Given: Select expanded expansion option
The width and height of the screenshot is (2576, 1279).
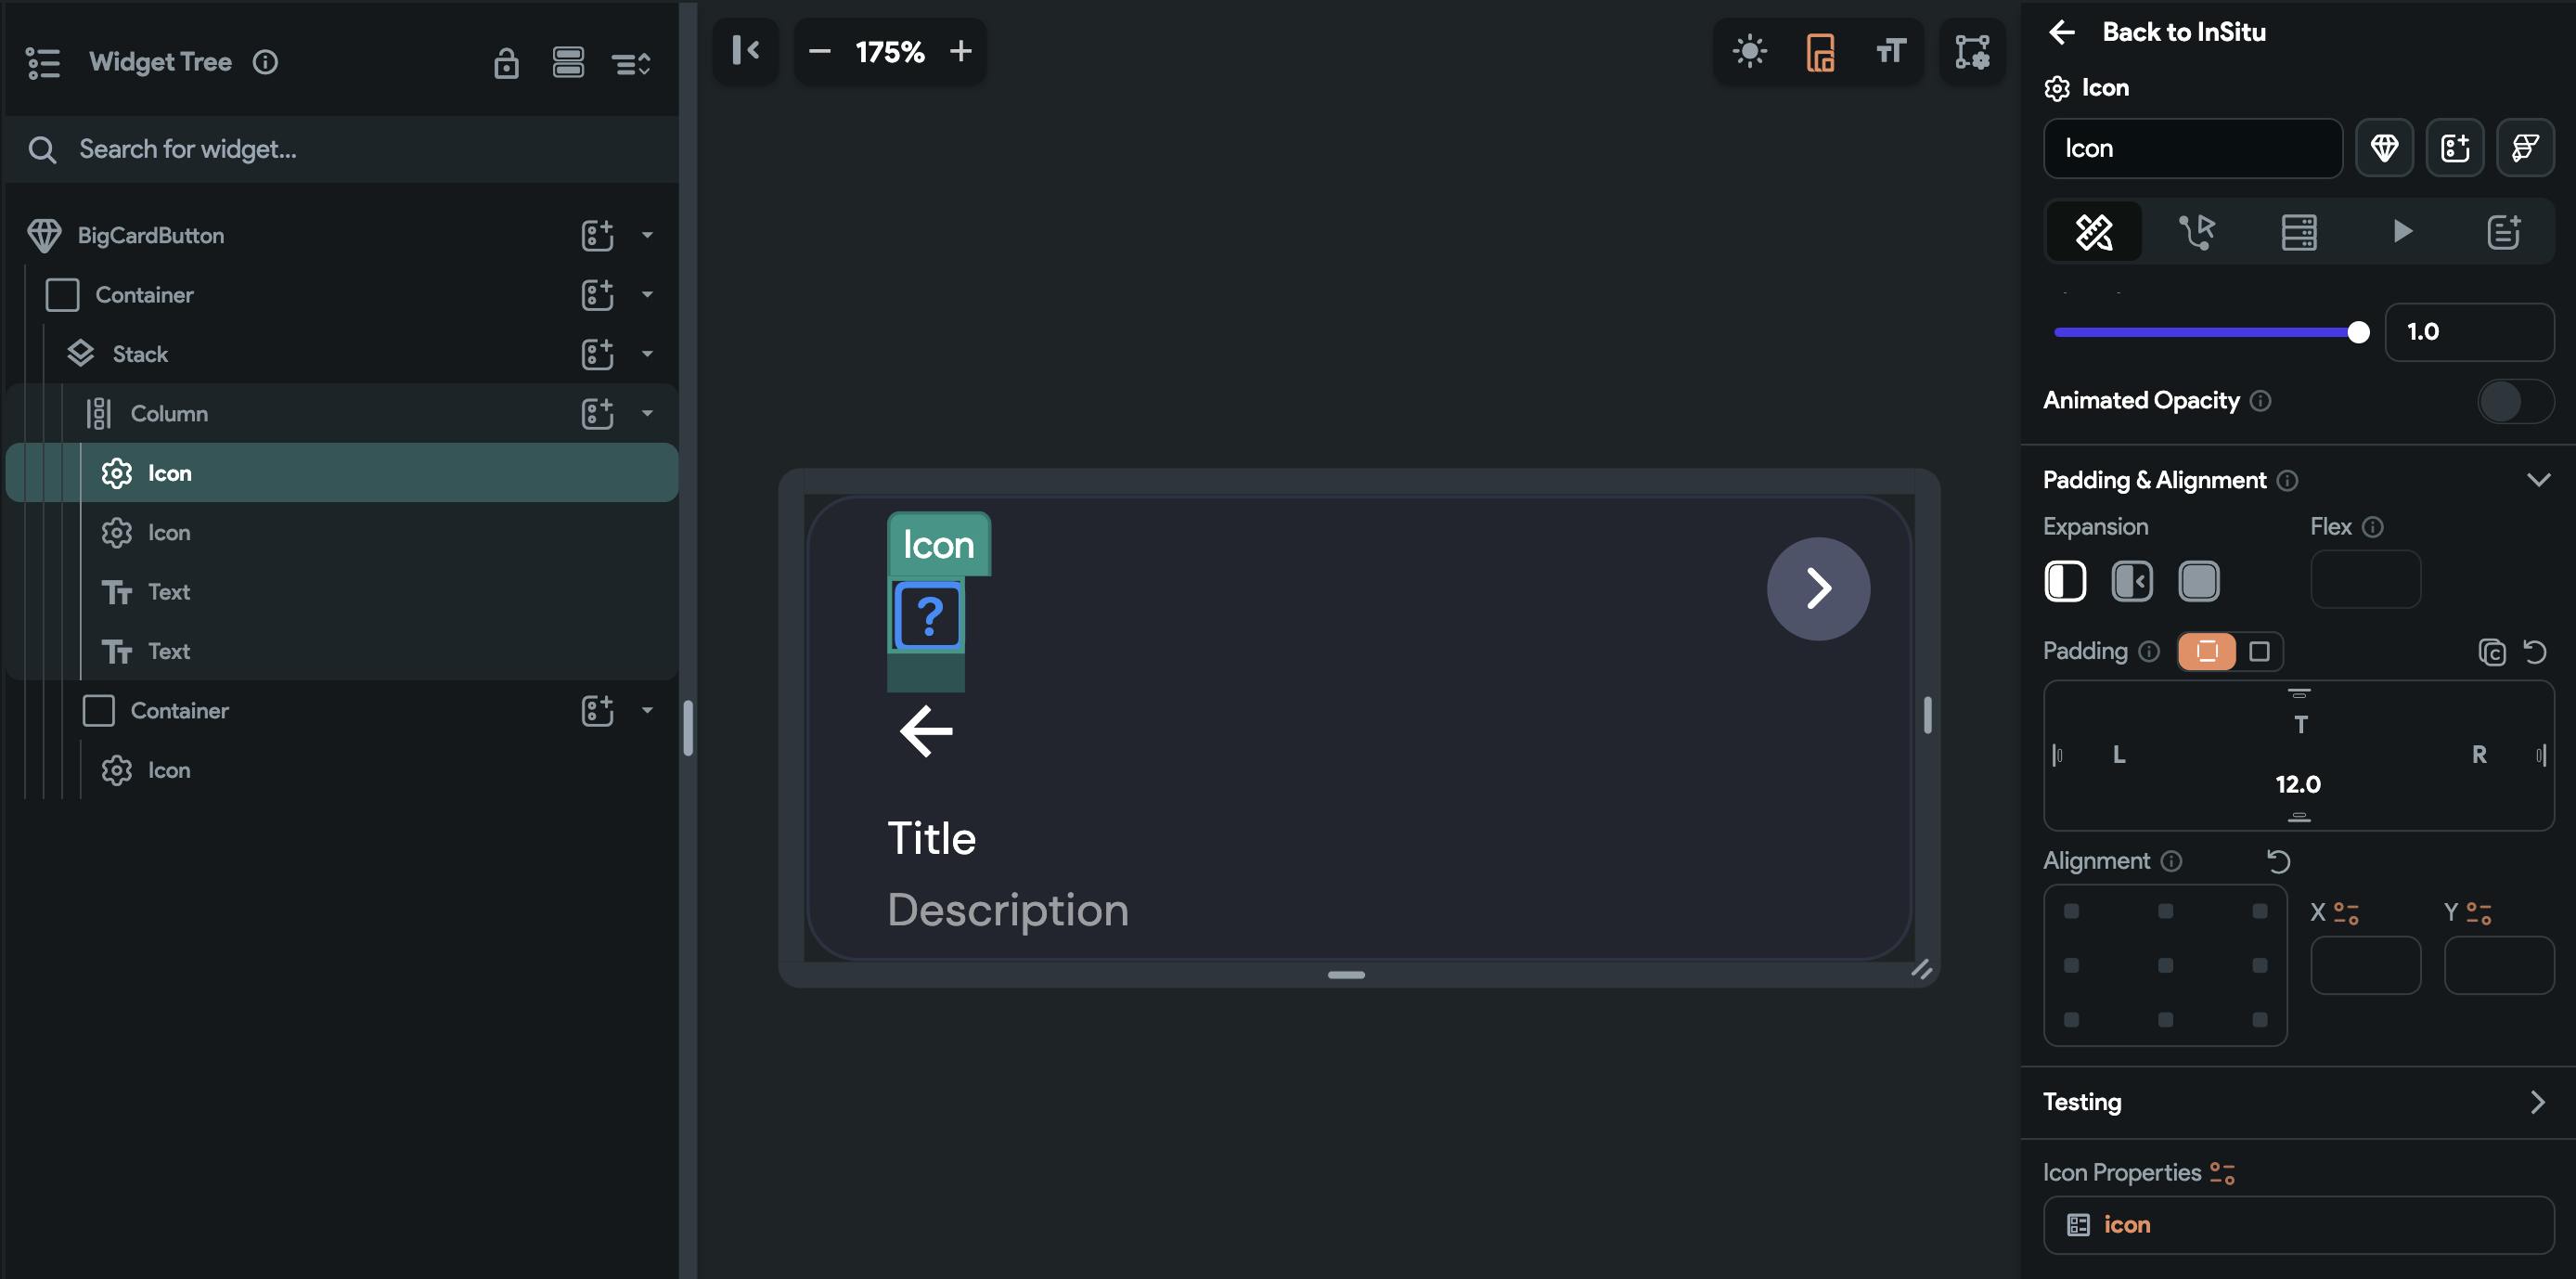Looking at the screenshot, I should point(2198,581).
